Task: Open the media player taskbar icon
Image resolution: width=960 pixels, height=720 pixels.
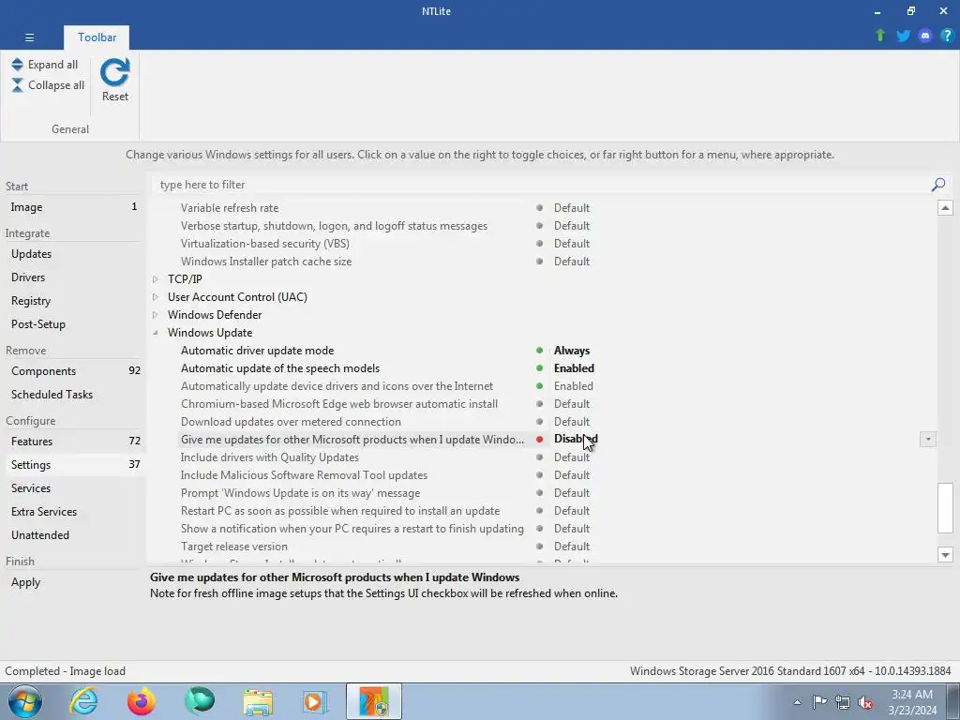Action: [316, 701]
